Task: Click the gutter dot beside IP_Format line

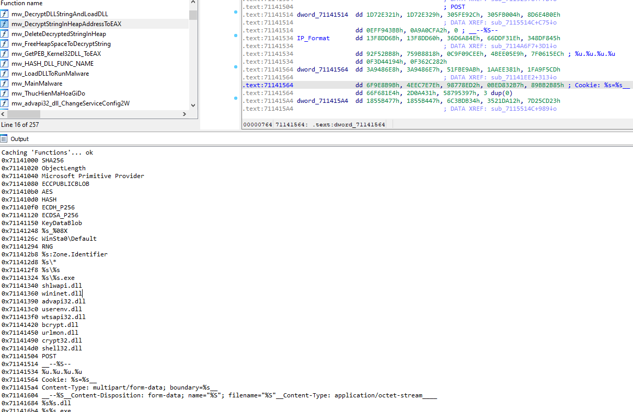Action: pyautogui.click(x=236, y=36)
